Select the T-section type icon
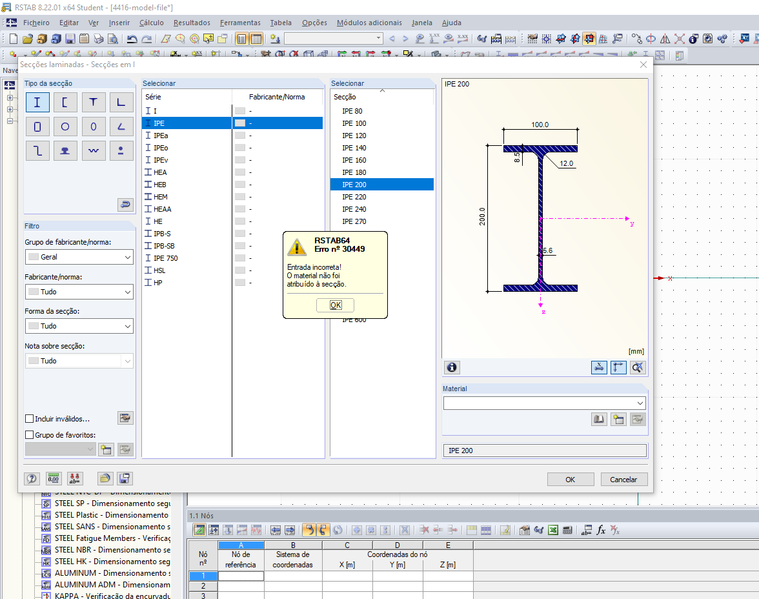The height and width of the screenshot is (599, 759). point(94,103)
